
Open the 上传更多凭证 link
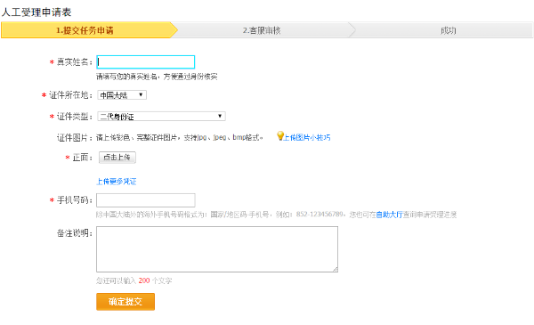tap(116, 182)
